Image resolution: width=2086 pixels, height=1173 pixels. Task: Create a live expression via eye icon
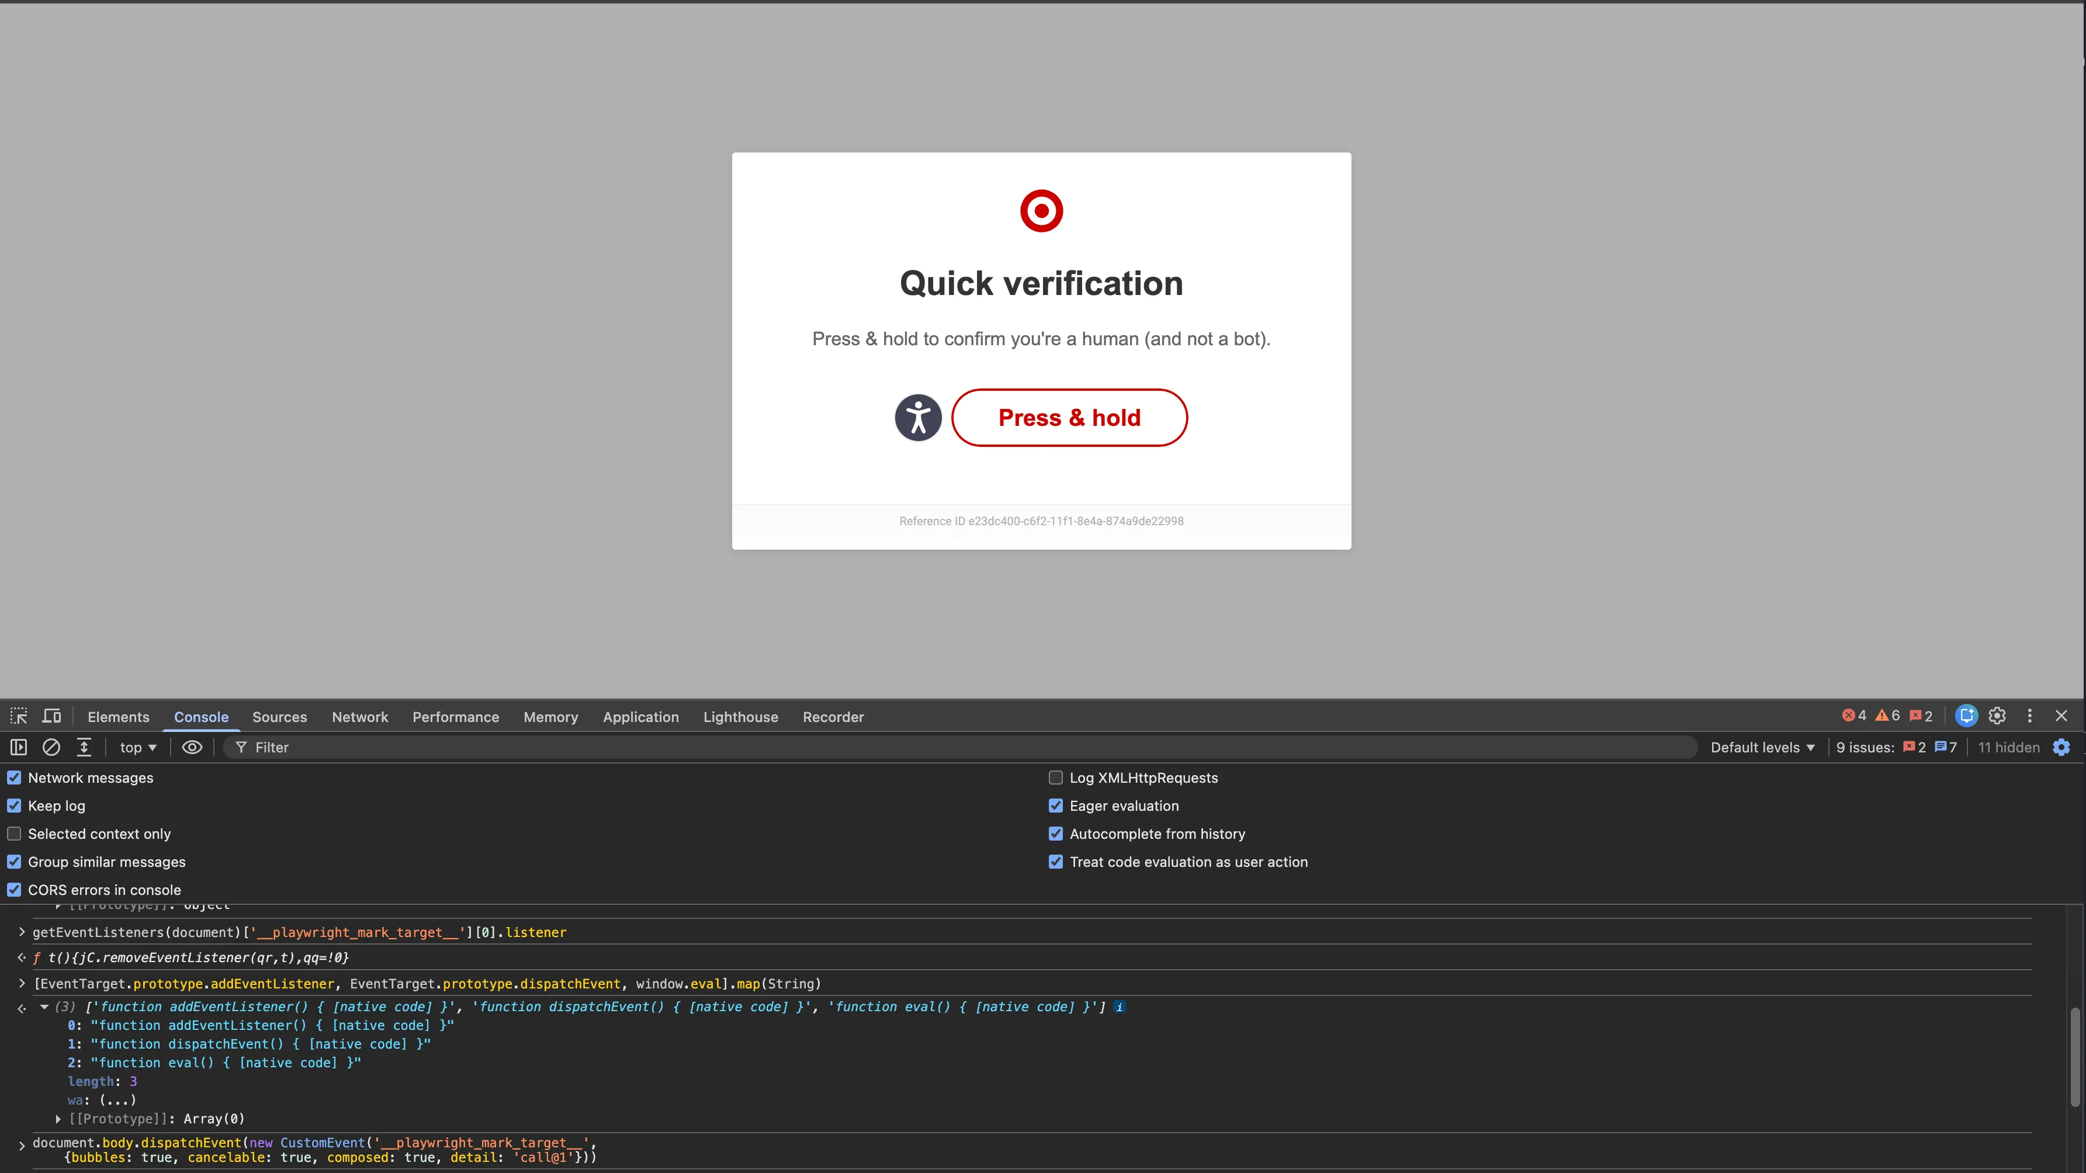pos(192,747)
